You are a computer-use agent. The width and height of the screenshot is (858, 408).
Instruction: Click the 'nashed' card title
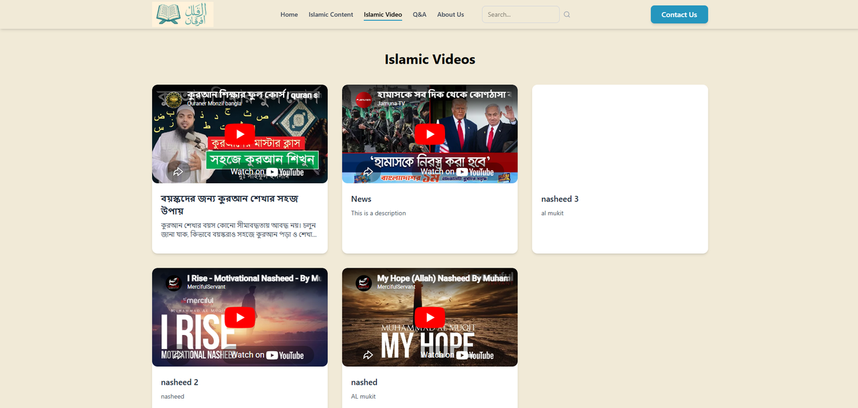(x=364, y=382)
